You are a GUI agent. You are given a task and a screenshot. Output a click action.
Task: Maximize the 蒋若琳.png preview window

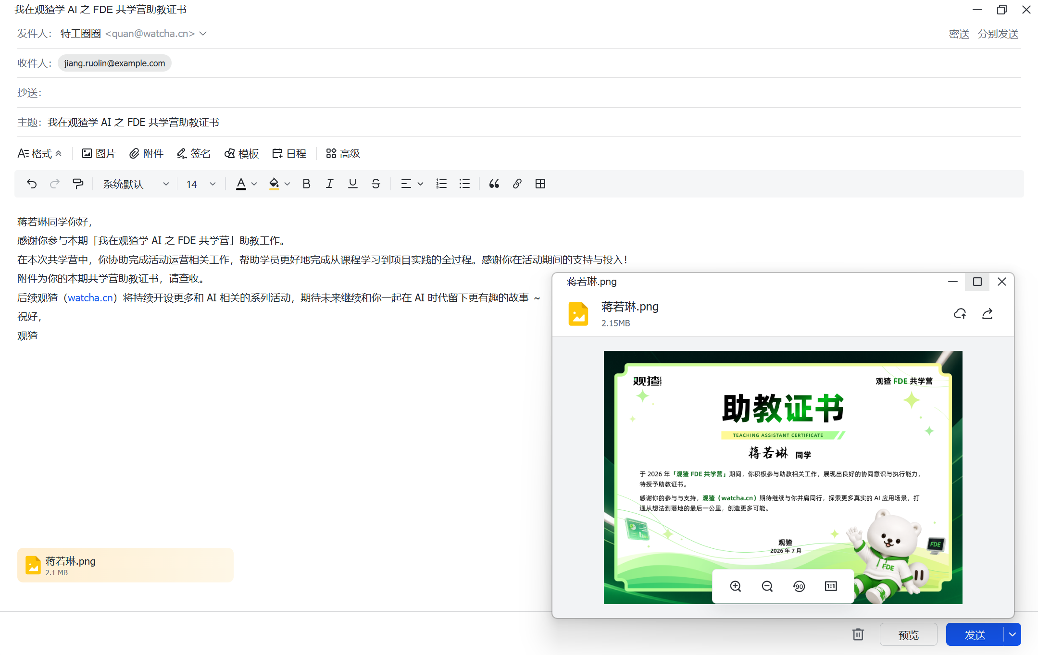(x=977, y=282)
